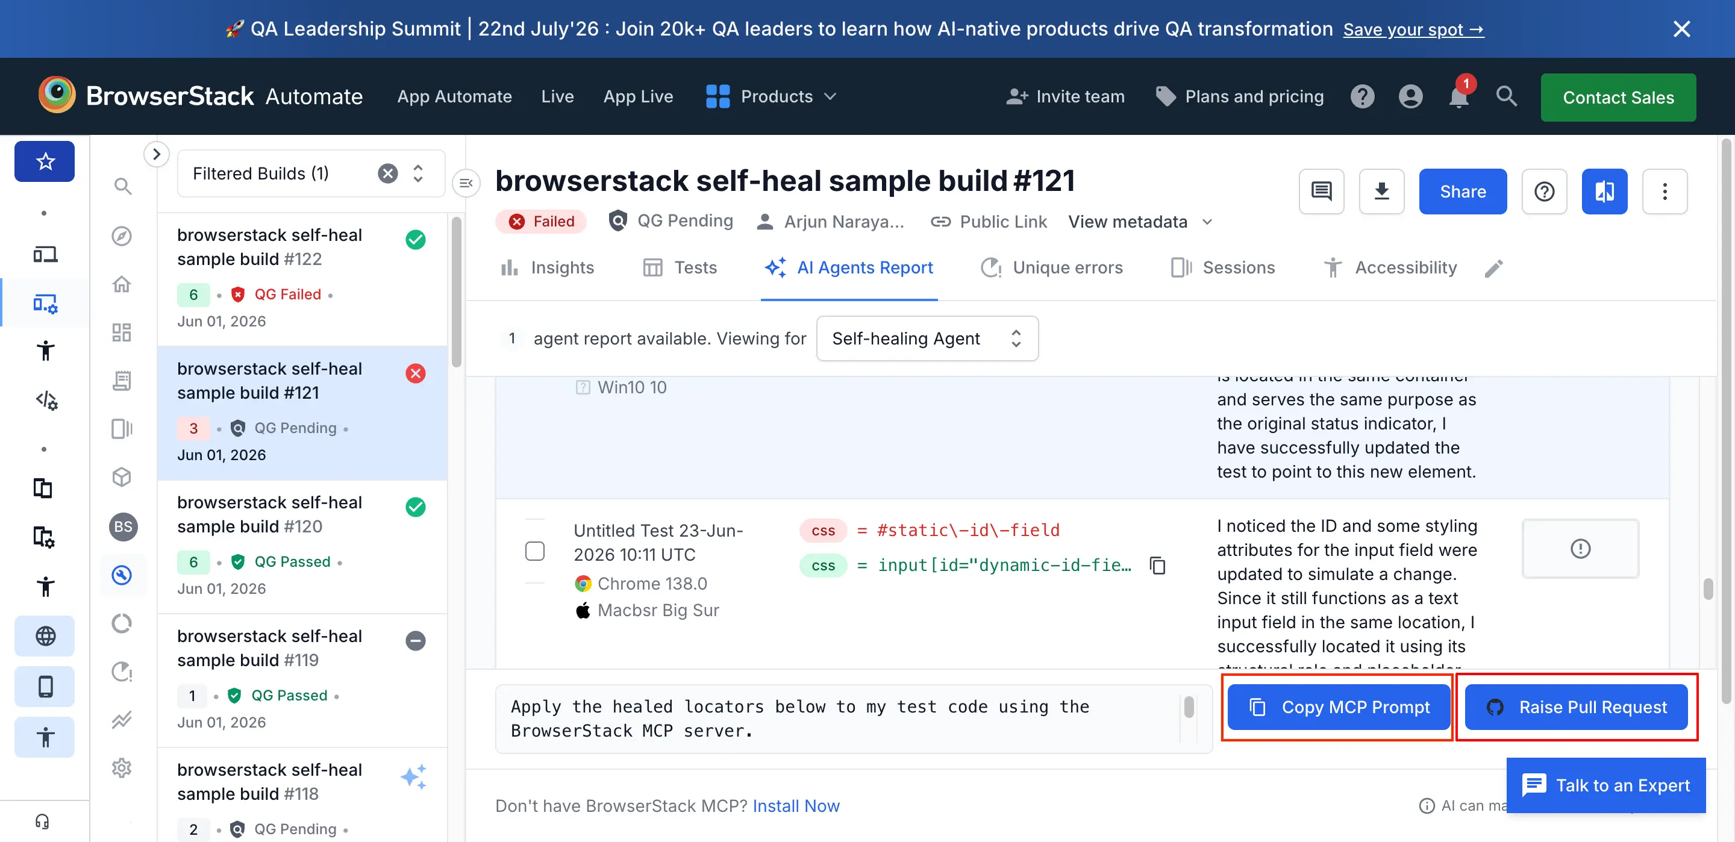This screenshot has height=842, width=1735.
Task: Open Plans and pricing
Action: click(x=1239, y=96)
